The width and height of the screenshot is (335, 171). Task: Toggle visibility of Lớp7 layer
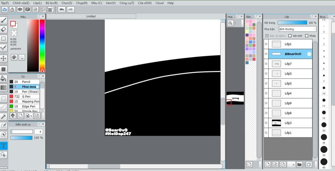[266, 64]
